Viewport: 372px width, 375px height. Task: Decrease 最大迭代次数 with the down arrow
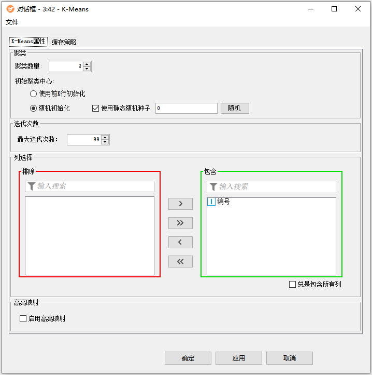click(105, 142)
